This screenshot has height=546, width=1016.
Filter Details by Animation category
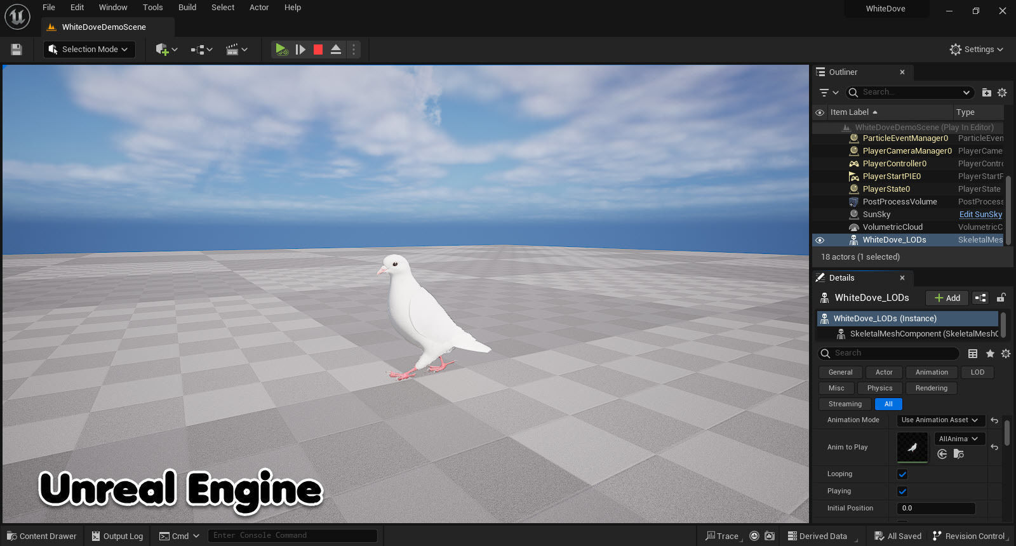pyautogui.click(x=932, y=373)
